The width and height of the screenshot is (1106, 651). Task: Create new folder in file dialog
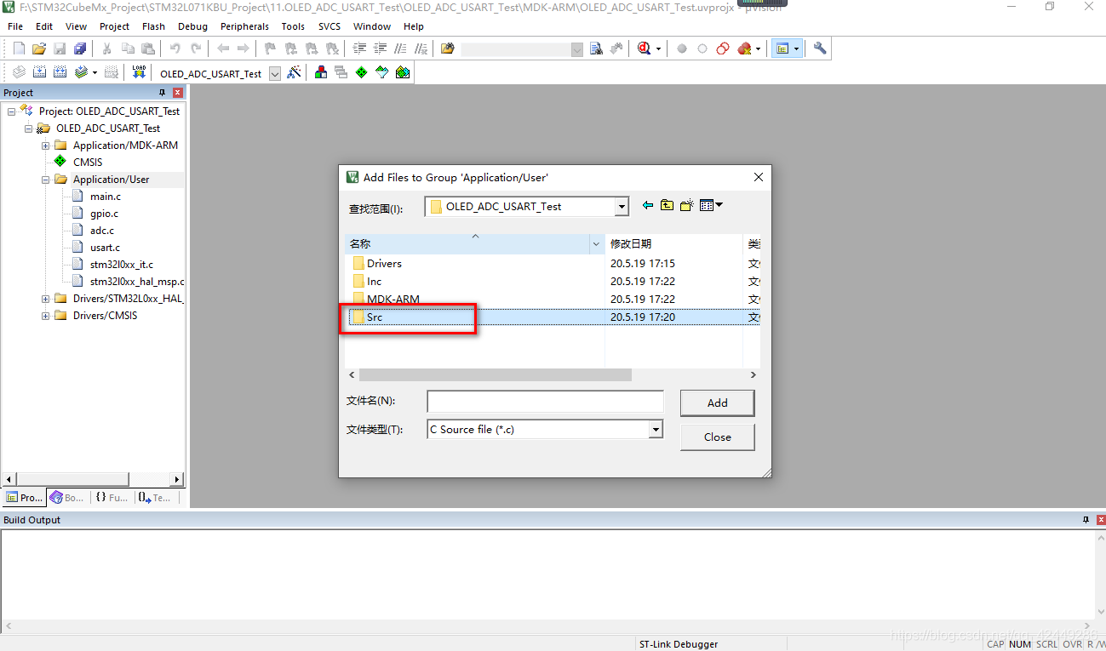(x=686, y=205)
